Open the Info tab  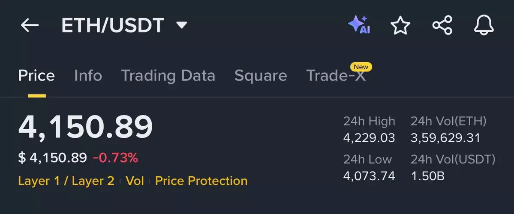pyautogui.click(x=88, y=76)
